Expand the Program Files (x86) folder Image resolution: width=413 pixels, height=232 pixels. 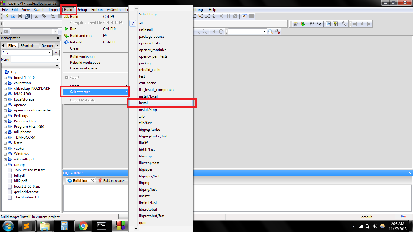pos(5,127)
